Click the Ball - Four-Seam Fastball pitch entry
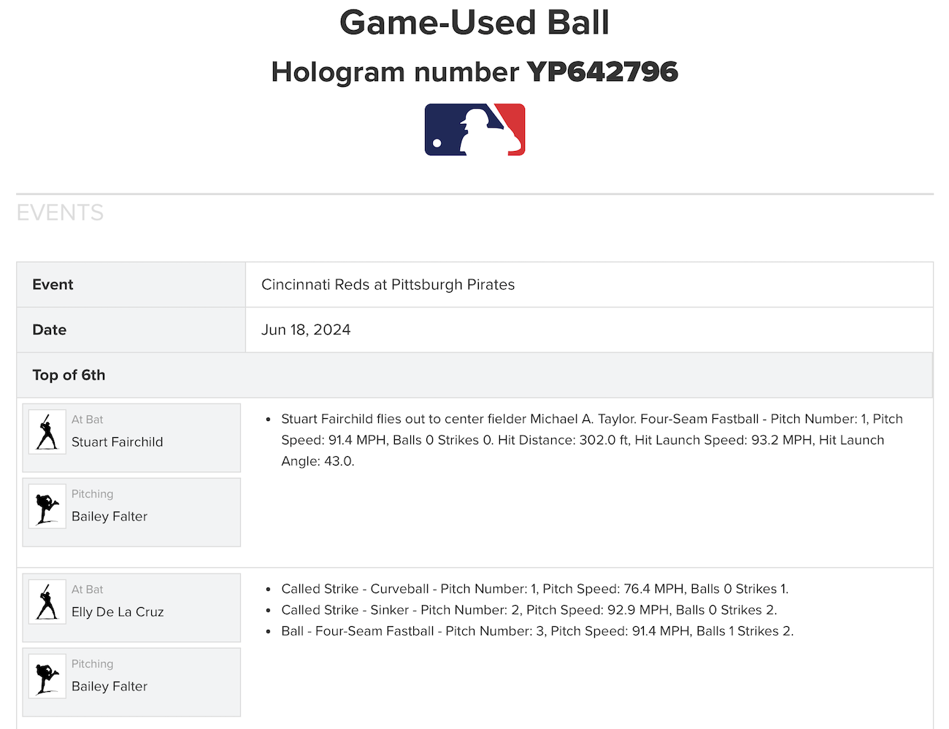 pyautogui.click(x=537, y=631)
